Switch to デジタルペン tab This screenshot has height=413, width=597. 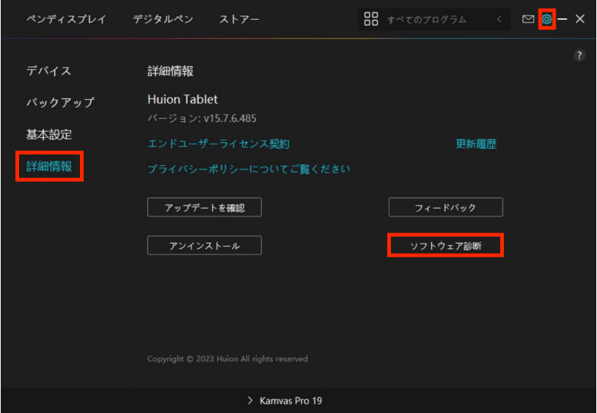(163, 19)
